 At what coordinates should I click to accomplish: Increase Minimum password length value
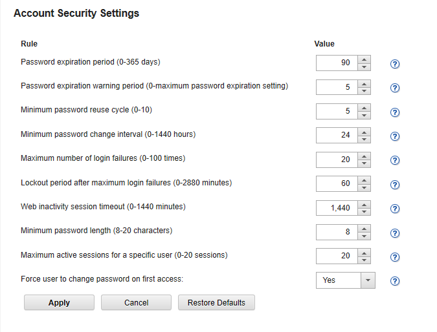364,228
